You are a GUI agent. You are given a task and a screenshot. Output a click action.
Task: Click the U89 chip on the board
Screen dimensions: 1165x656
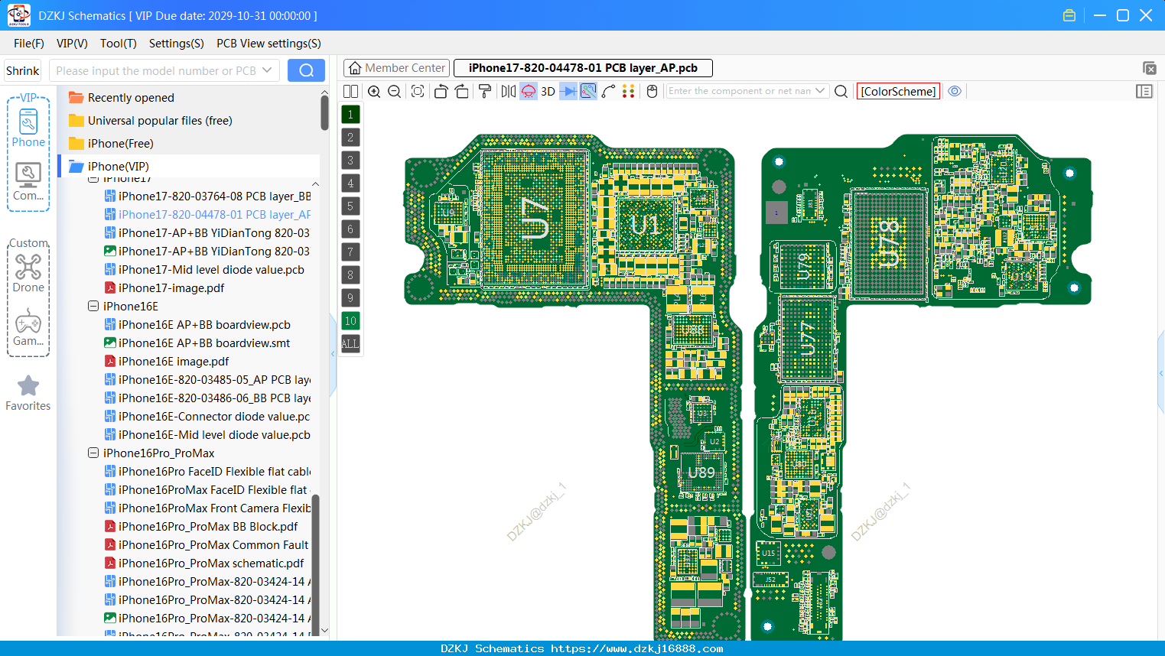pos(701,473)
